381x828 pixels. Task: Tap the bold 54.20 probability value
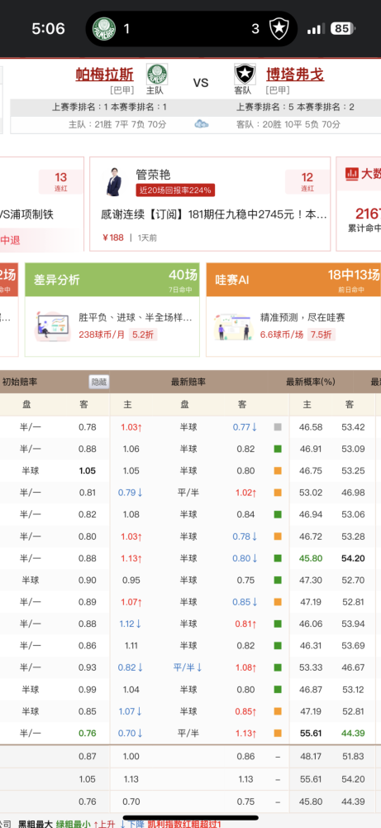[353, 558]
